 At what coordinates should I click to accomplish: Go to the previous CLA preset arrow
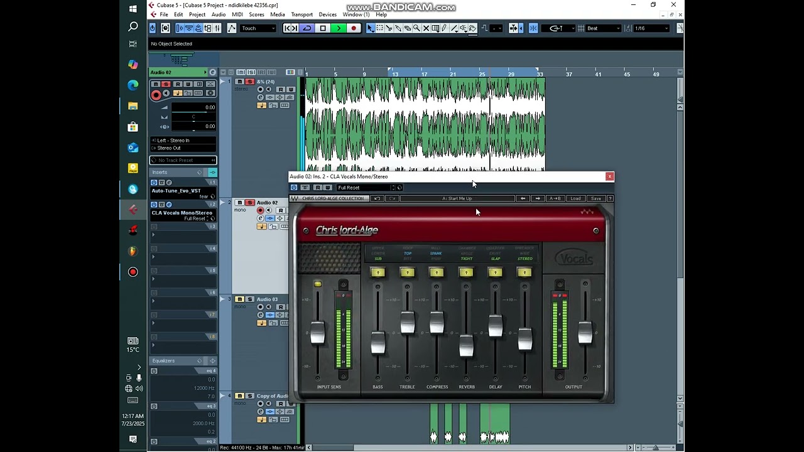click(x=523, y=198)
